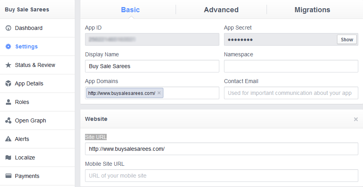The image size is (363, 187).
Task: Click the App ID label
Action: [x=93, y=28]
